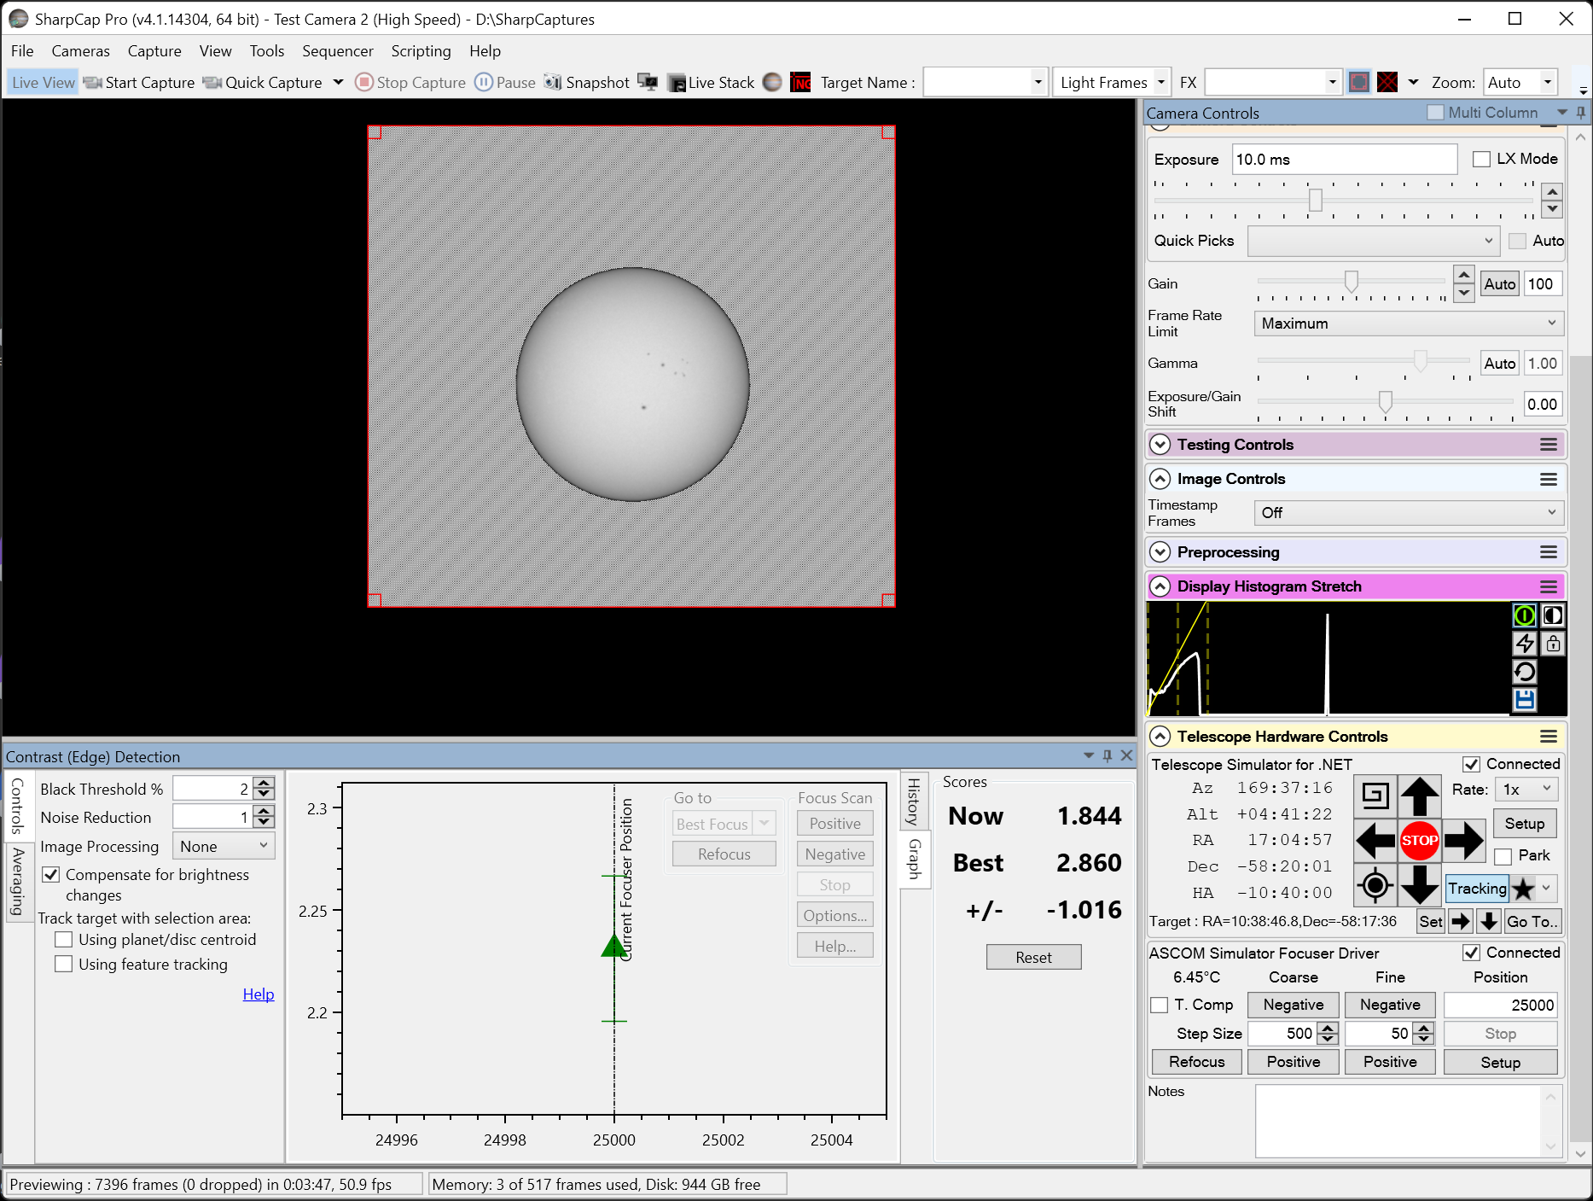This screenshot has height=1201, width=1593.
Task: Toggle the Park checkbox
Action: coord(1504,856)
